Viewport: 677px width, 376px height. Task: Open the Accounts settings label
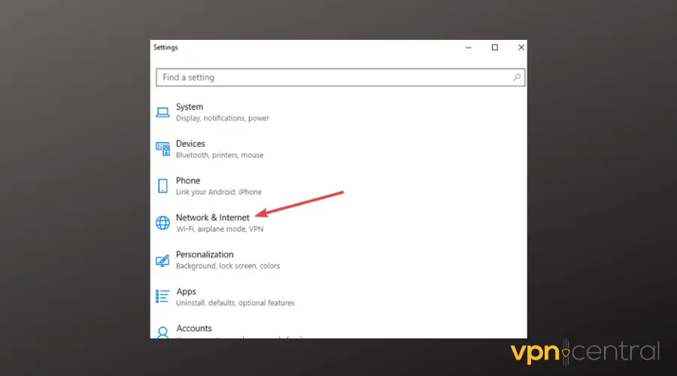point(194,328)
